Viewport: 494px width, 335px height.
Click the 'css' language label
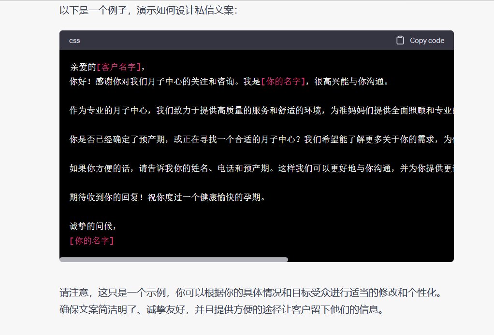pos(74,41)
